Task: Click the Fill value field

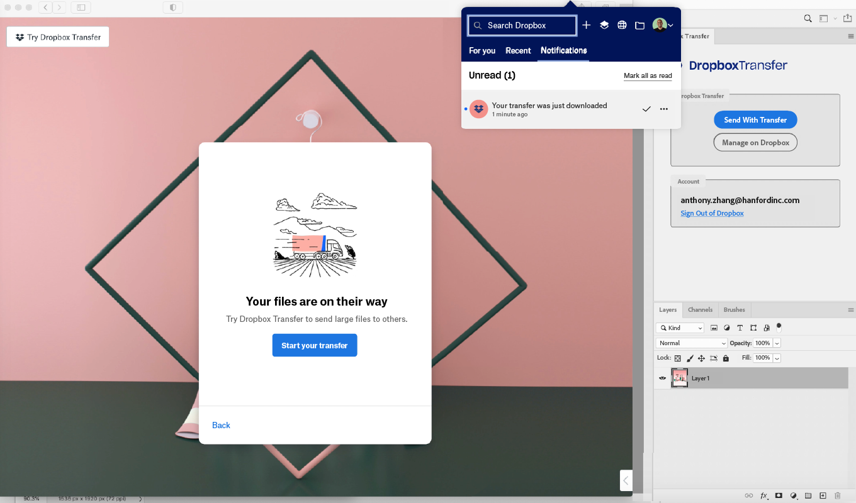Action: coord(762,358)
